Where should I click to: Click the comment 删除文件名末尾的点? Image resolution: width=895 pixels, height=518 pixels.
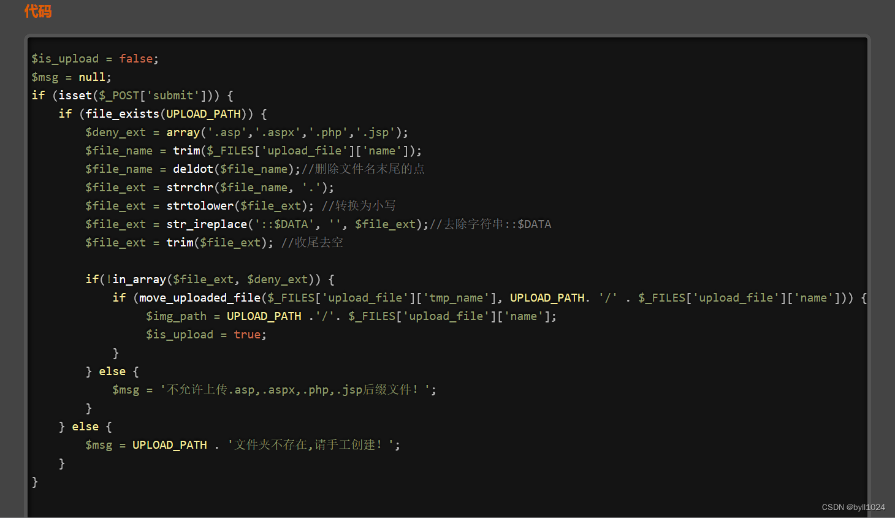click(x=370, y=169)
